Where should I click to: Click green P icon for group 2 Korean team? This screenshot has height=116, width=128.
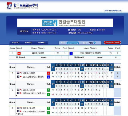49,90
